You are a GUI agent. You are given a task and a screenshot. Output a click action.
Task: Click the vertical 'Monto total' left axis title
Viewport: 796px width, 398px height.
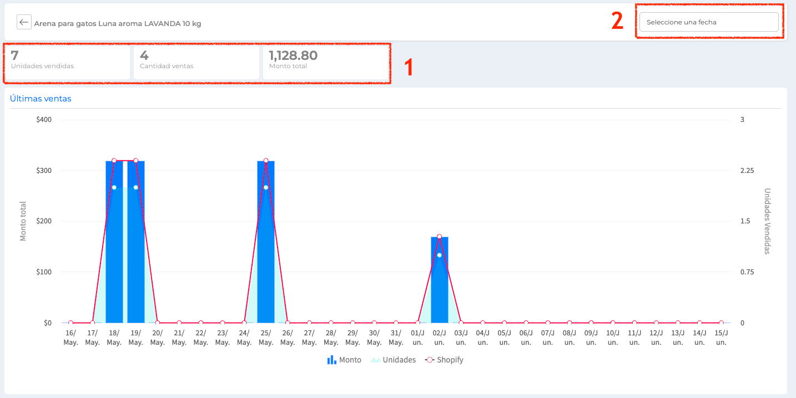click(23, 221)
